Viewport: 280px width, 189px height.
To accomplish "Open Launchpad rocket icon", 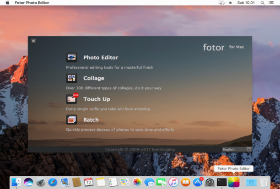I will pos(41,182).
